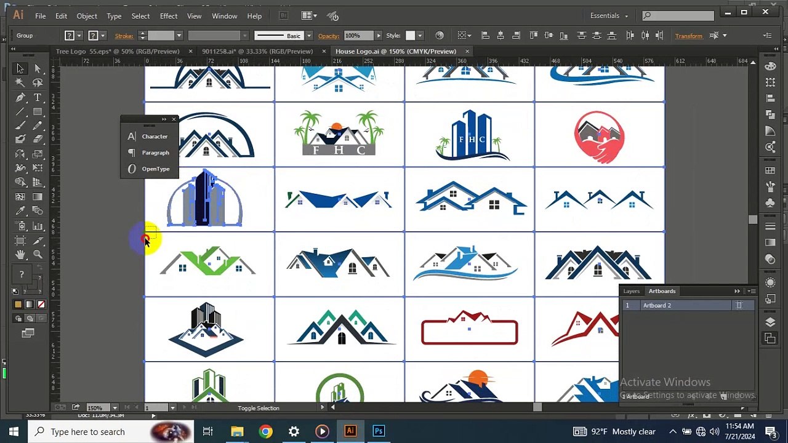Click the Stroke label link
Image resolution: width=788 pixels, height=443 pixels.
point(124,36)
